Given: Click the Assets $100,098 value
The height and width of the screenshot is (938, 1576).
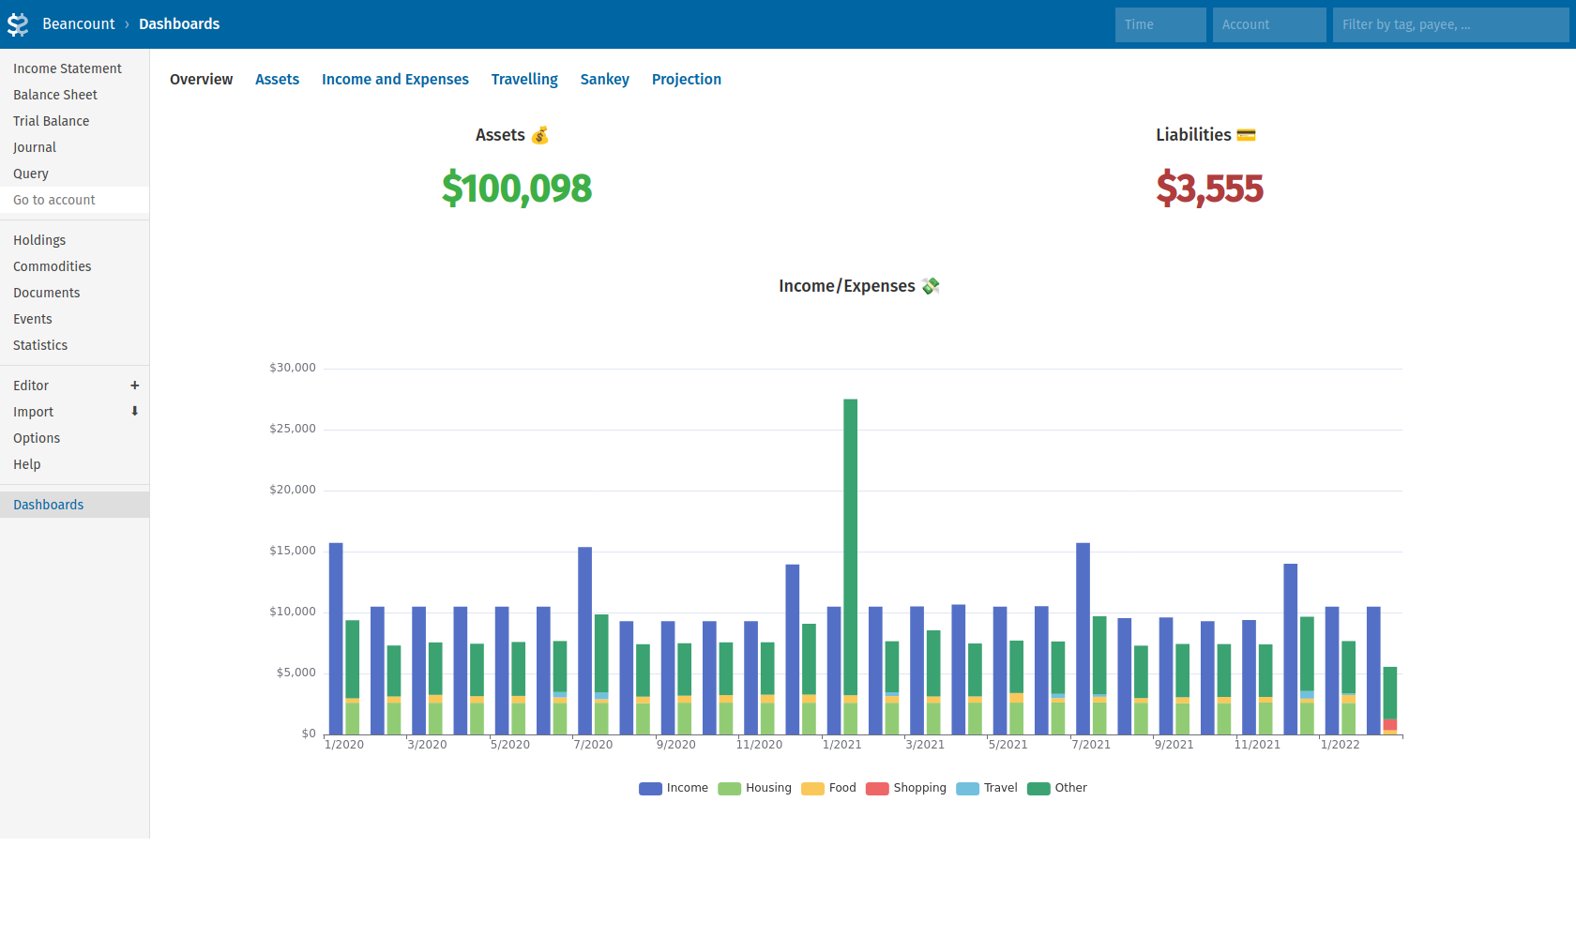Looking at the screenshot, I should (x=517, y=189).
